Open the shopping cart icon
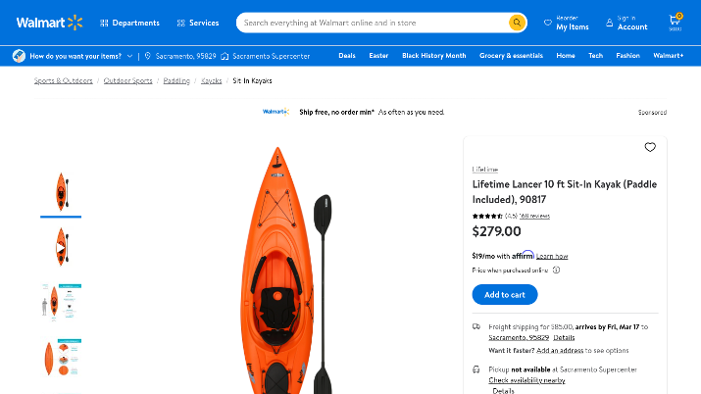 pos(675,21)
